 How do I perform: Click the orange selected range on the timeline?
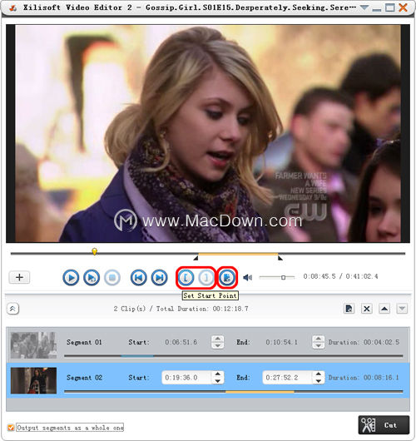coord(238,254)
